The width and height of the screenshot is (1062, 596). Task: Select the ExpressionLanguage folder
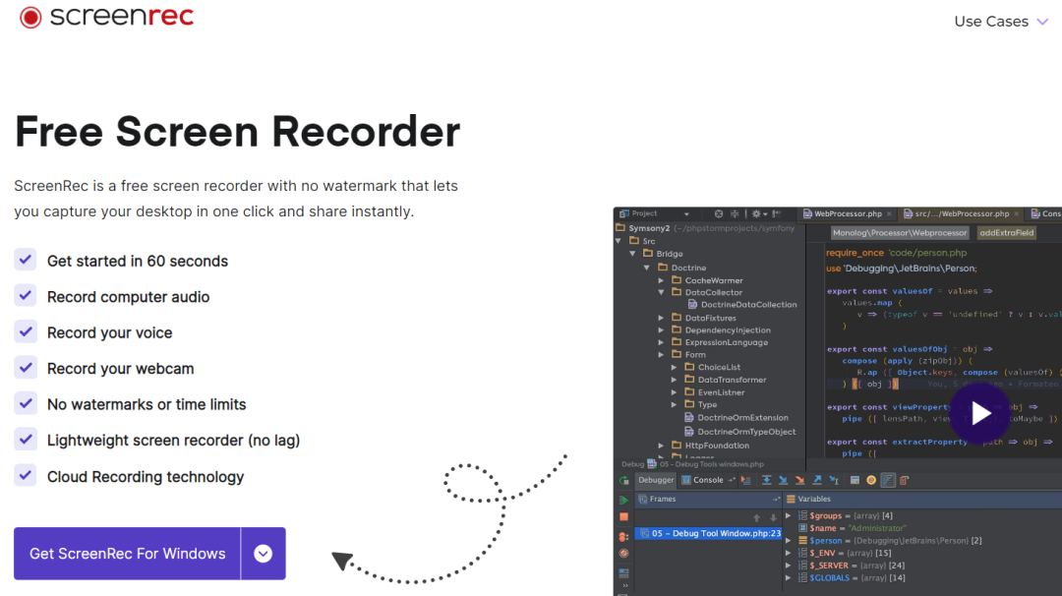[x=720, y=342]
